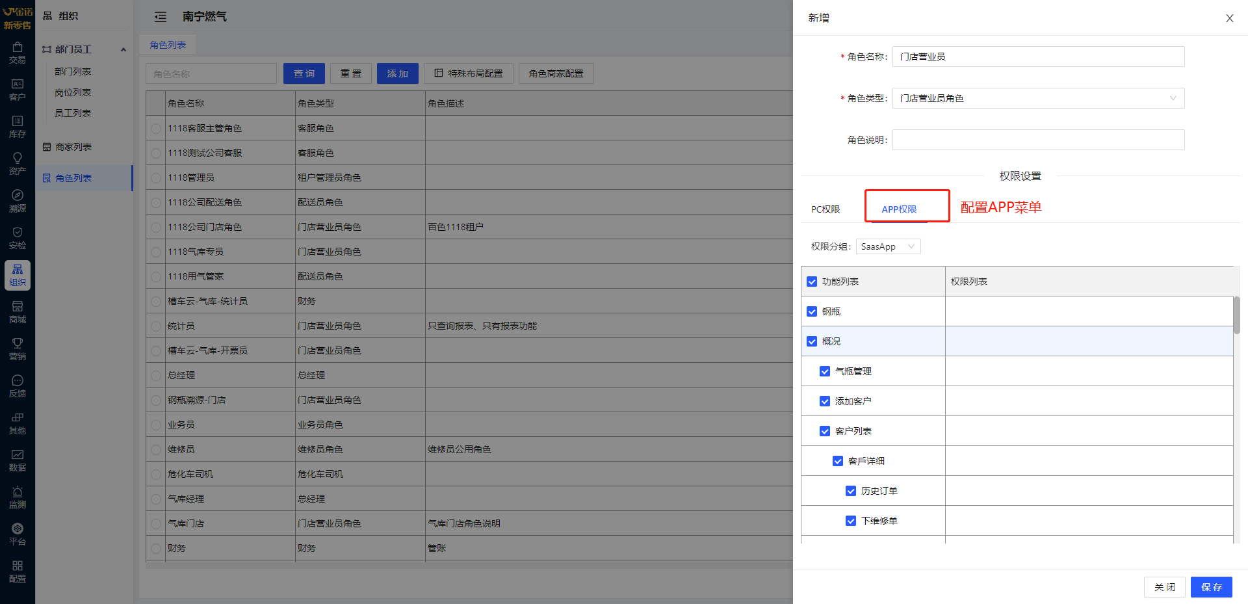Open the 数据 module in sidebar

tap(18, 461)
